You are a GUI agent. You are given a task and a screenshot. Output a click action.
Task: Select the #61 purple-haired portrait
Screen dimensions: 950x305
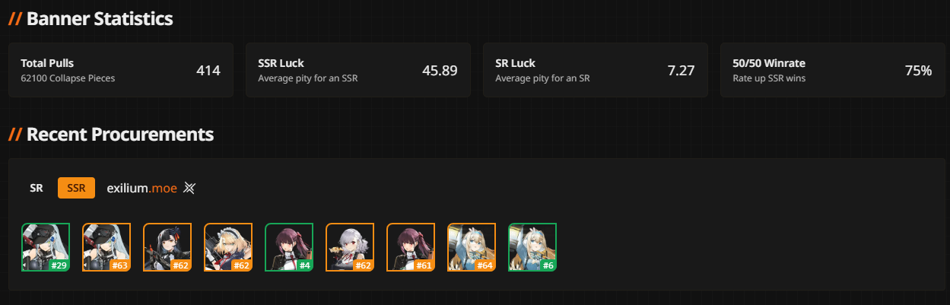tap(411, 247)
